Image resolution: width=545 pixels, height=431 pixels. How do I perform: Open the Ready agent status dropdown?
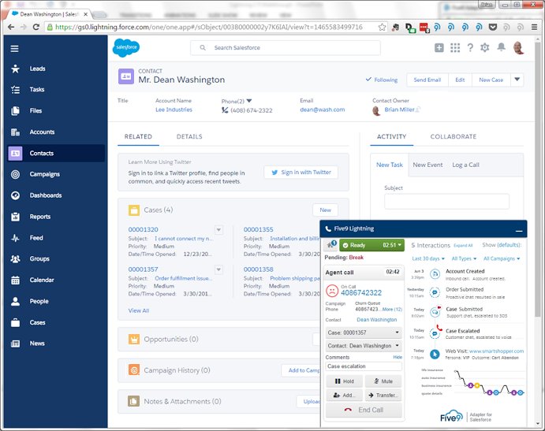point(371,245)
